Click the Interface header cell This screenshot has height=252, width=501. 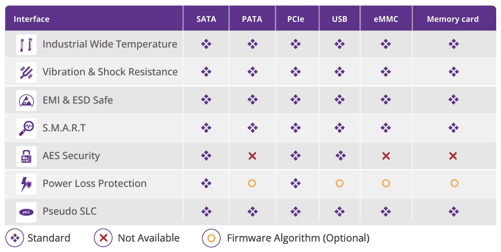pos(31,19)
